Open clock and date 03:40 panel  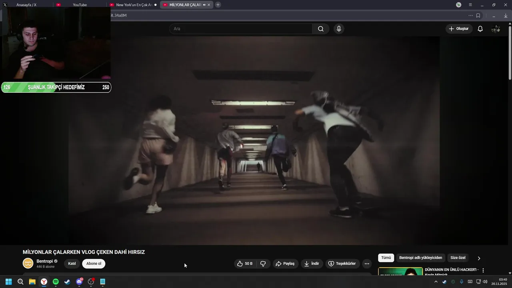(499, 282)
